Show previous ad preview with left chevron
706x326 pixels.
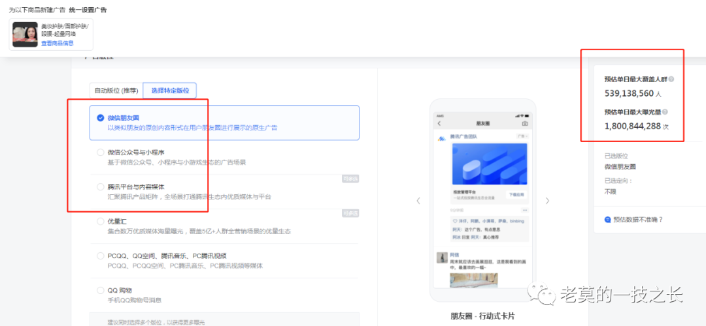tap(418, 201)
